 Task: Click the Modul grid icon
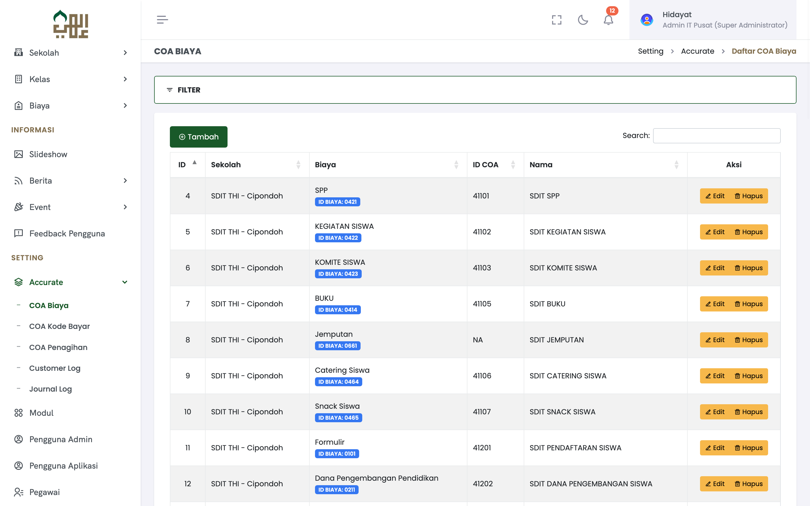[18, 413]
